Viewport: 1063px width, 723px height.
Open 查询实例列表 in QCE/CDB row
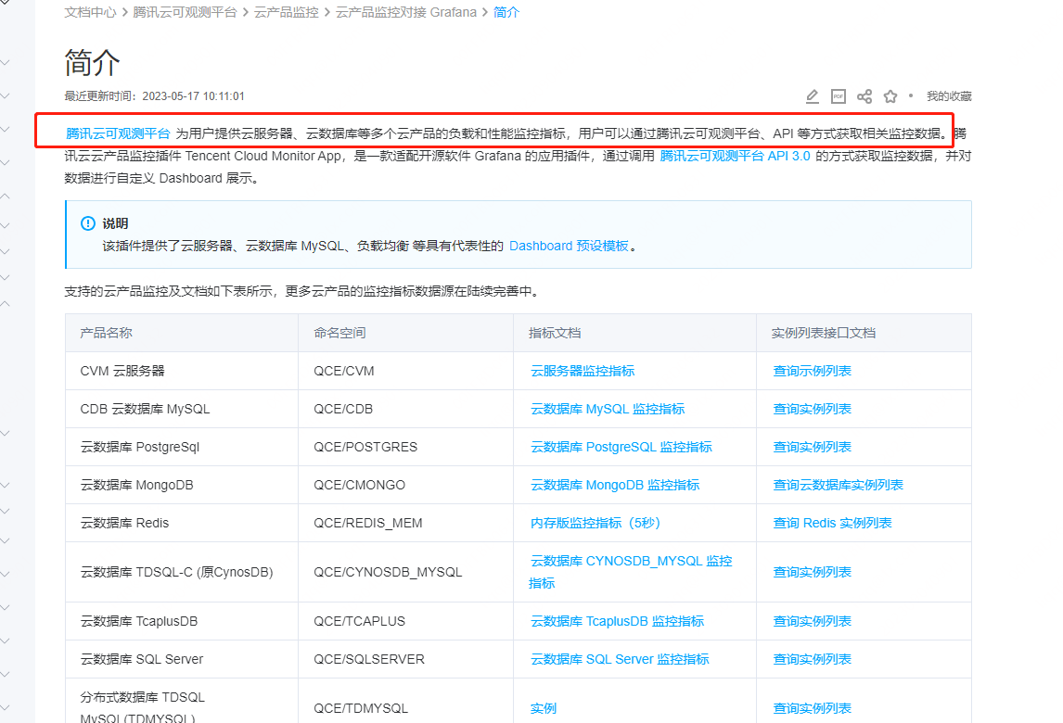tap(813, 410)
